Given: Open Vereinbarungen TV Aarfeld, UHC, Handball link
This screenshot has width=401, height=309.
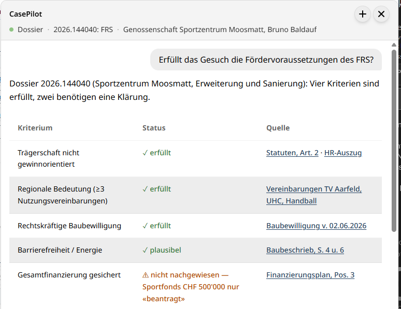Looking at the screenshot, I should pyautogui.click(x=314, y=195).
